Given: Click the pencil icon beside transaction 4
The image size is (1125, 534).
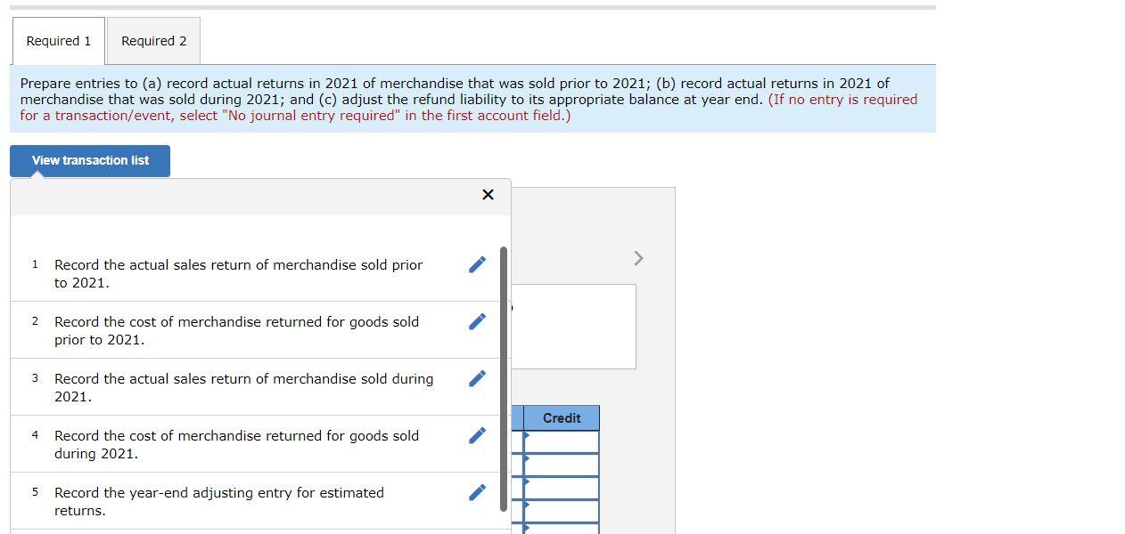Looking at the screenshot, I should point(477,434).
